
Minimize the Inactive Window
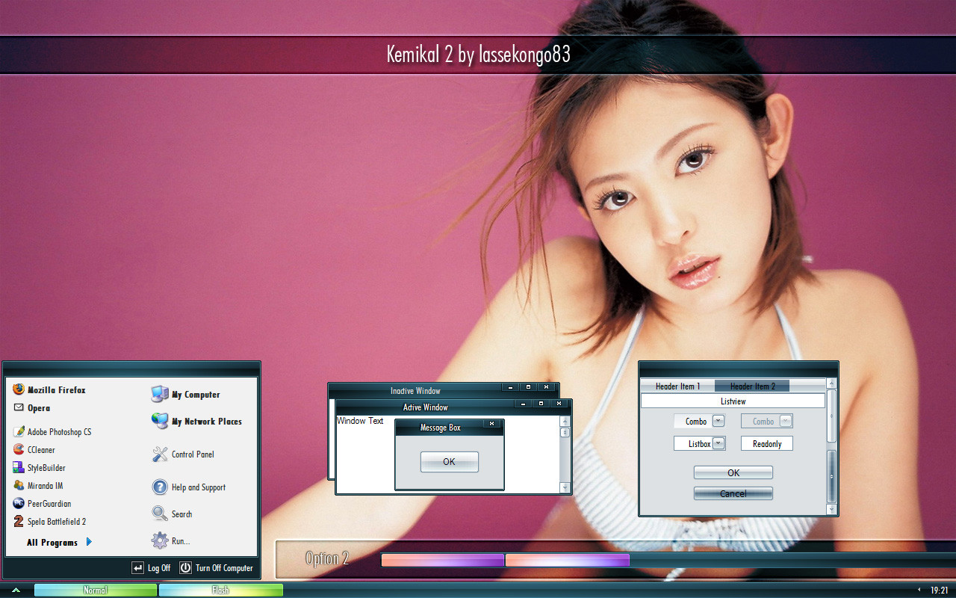pos(510,387)
